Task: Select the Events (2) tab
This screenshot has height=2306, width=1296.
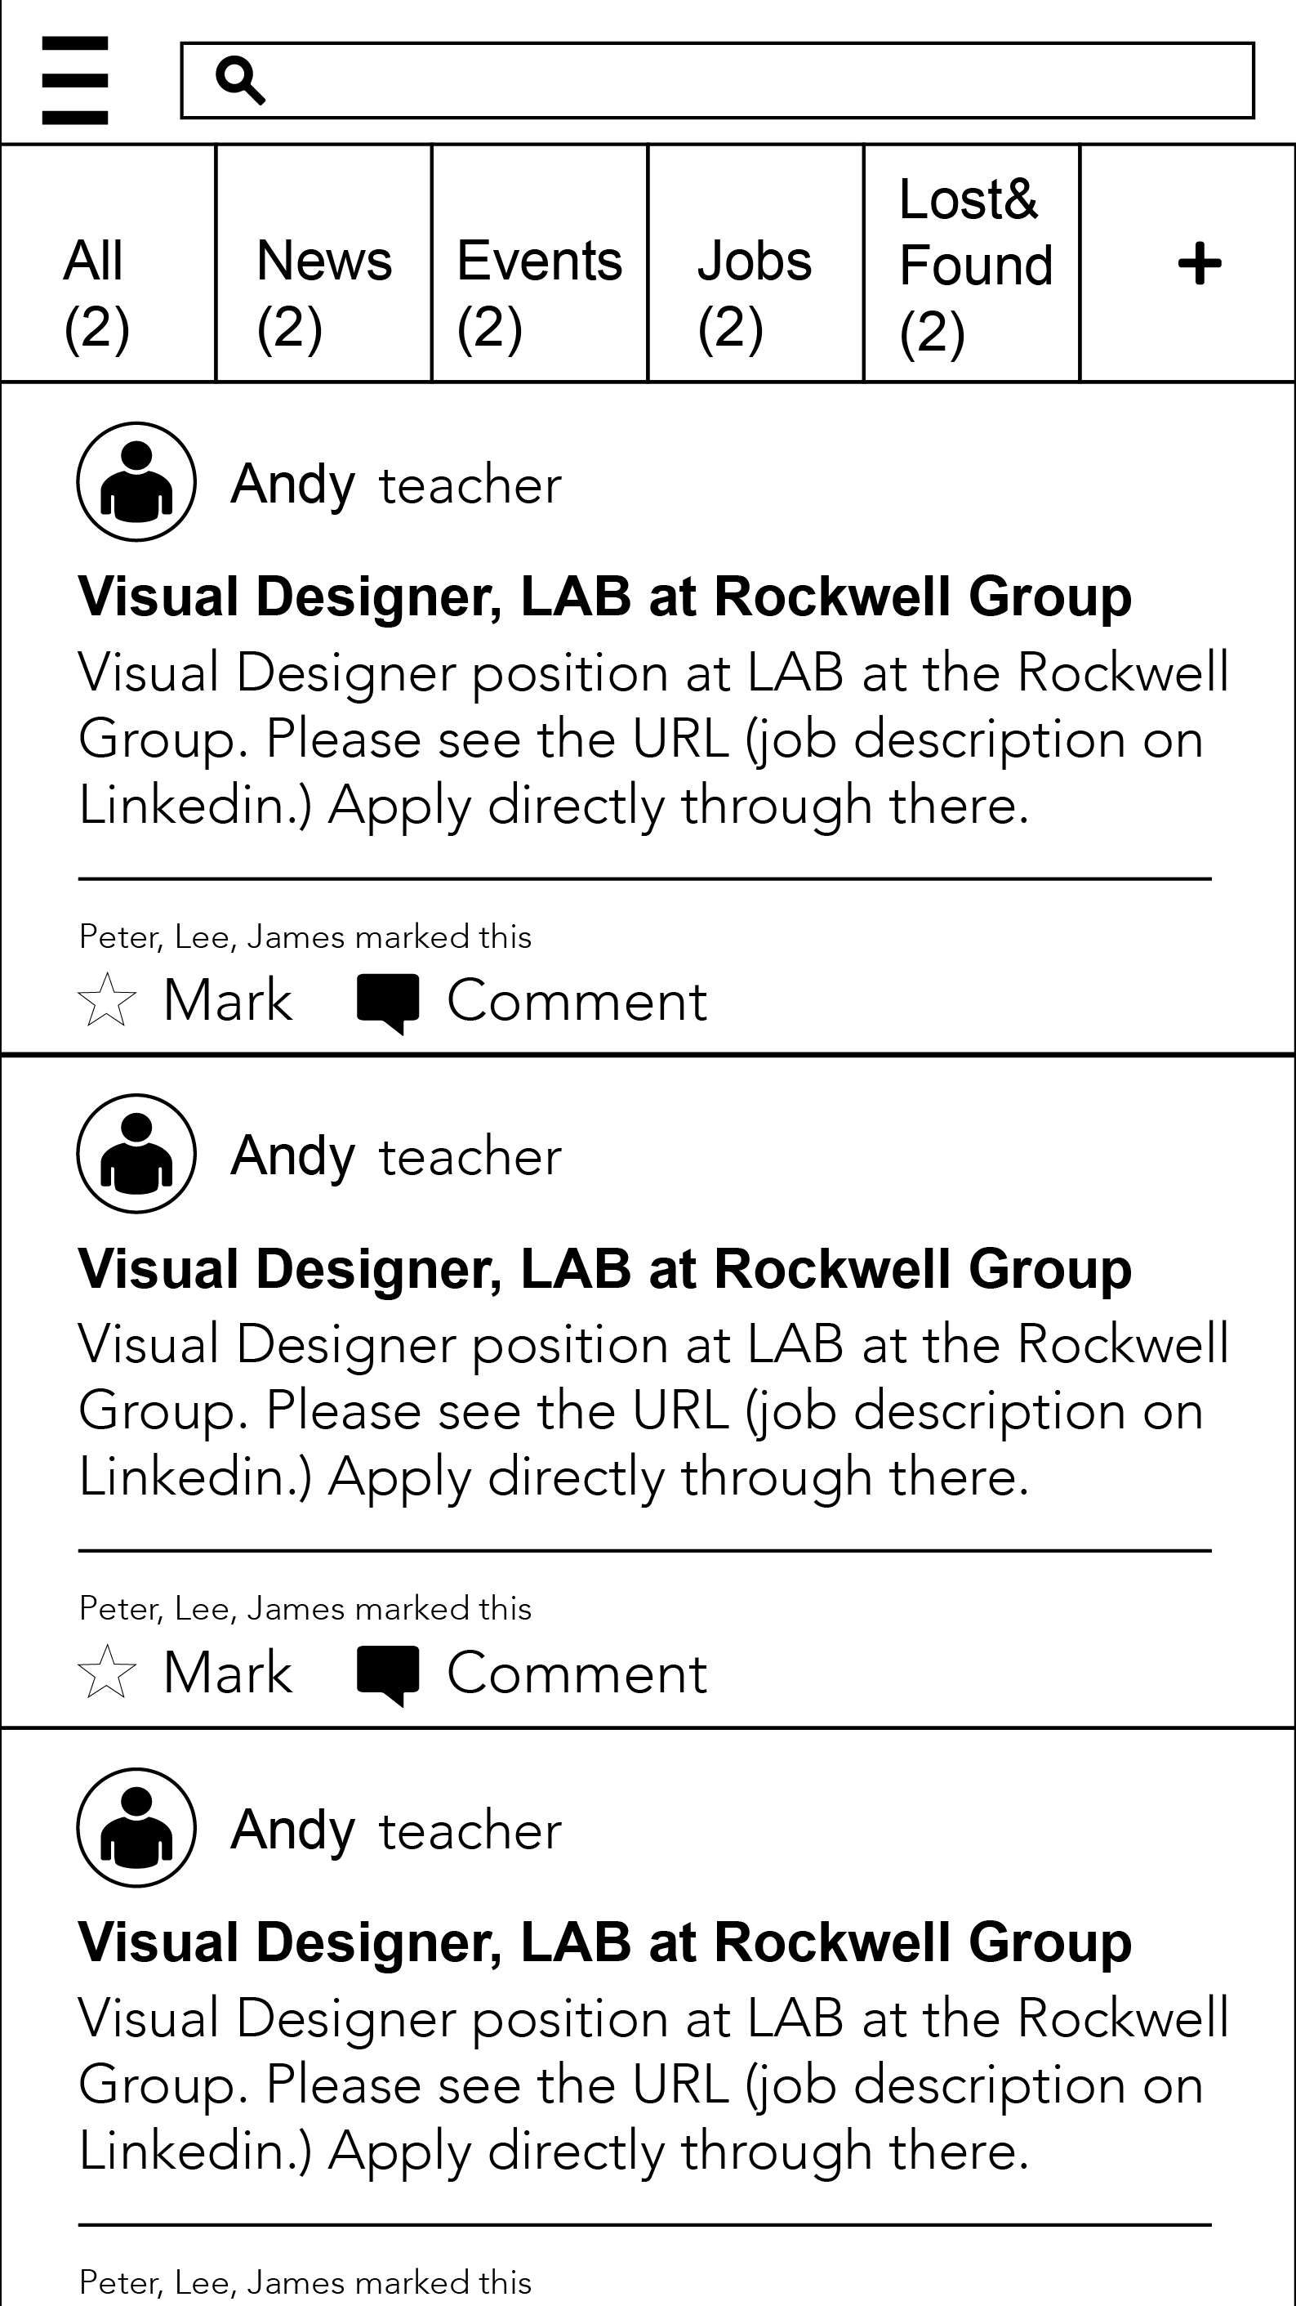Action: click(539, 264)
